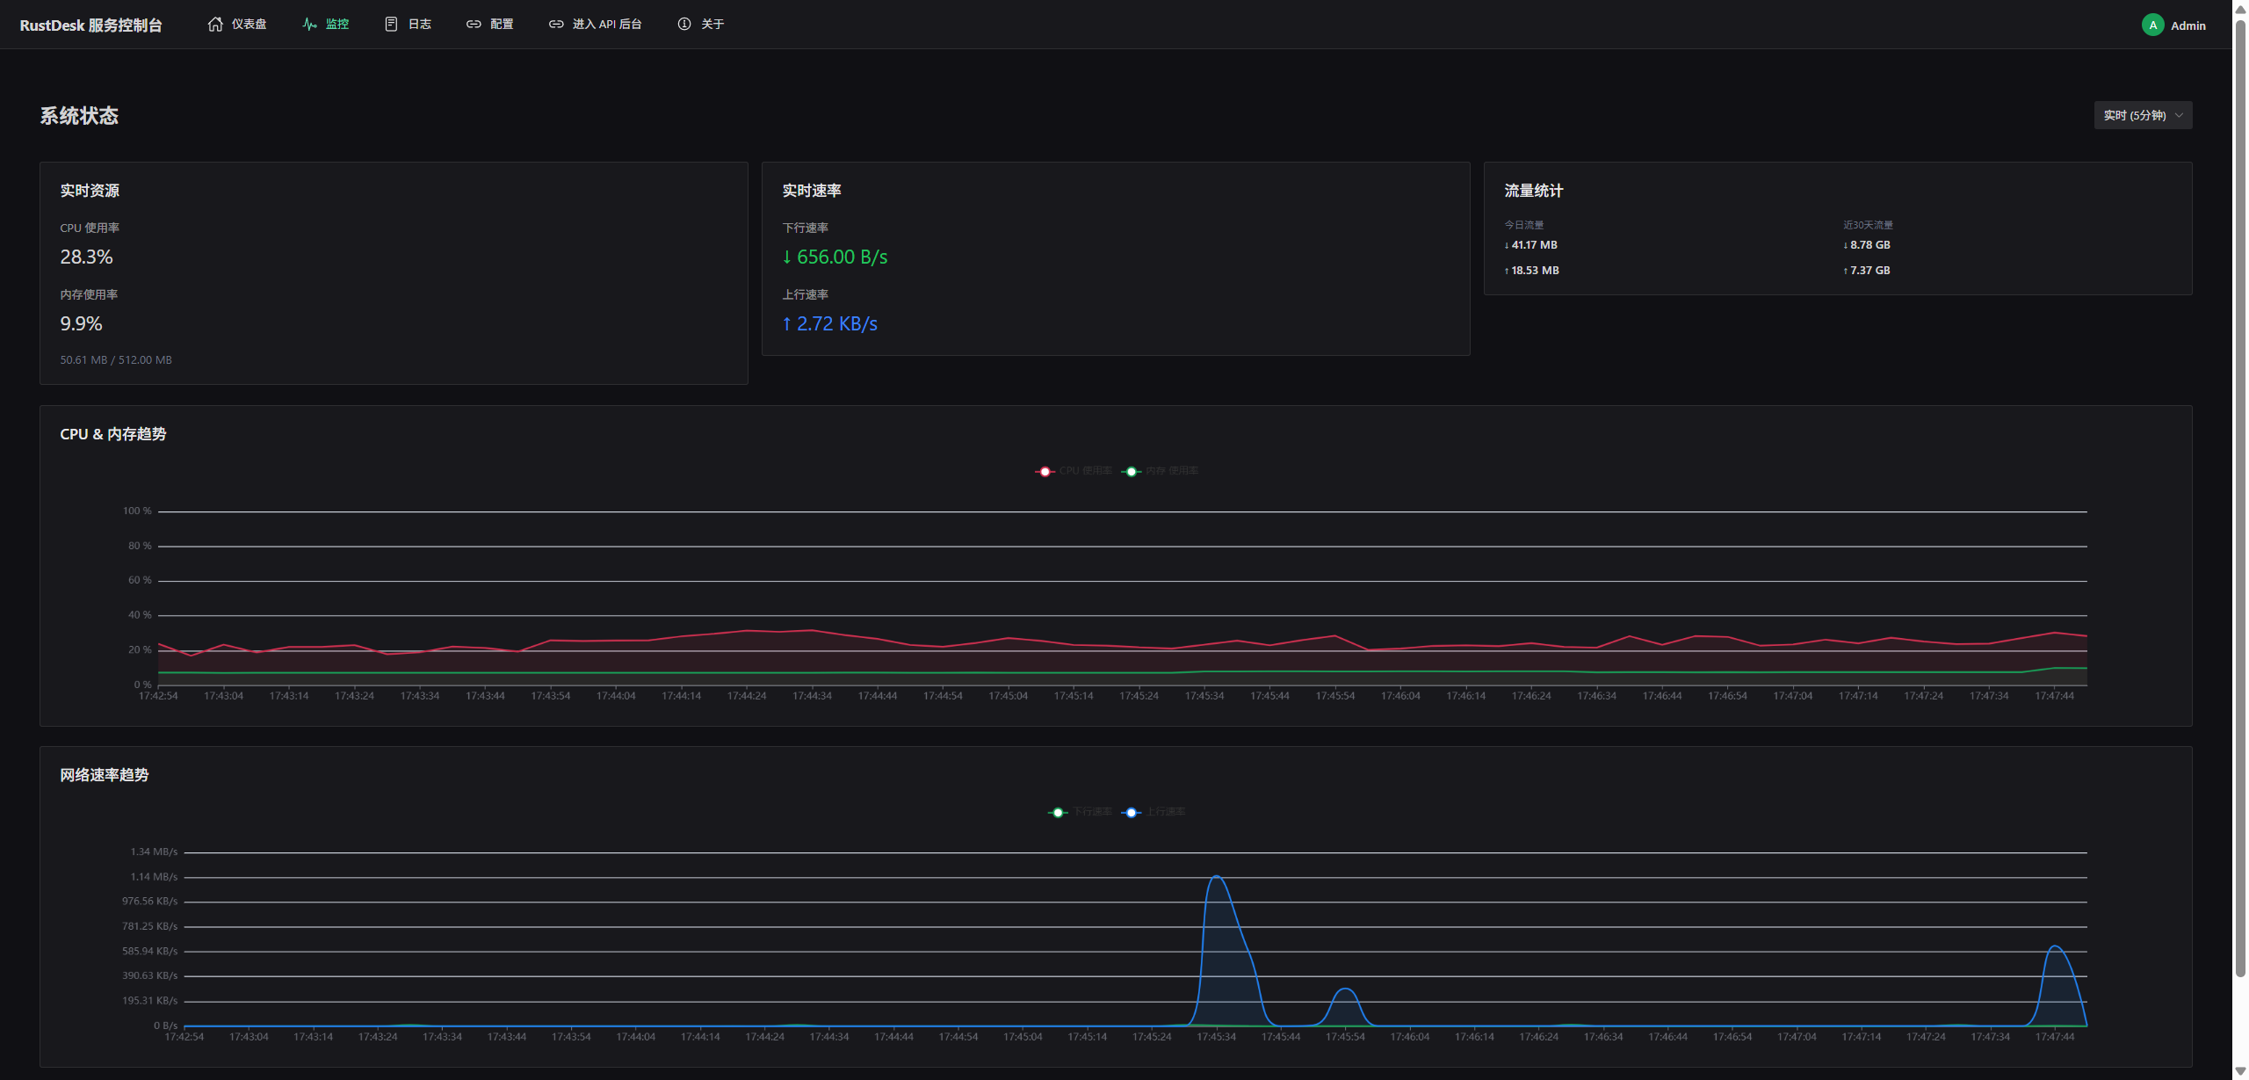Screen dimensions: 2249x1080
Task: Click the green Admin avatar circle
Action: tap(2152, 25)
